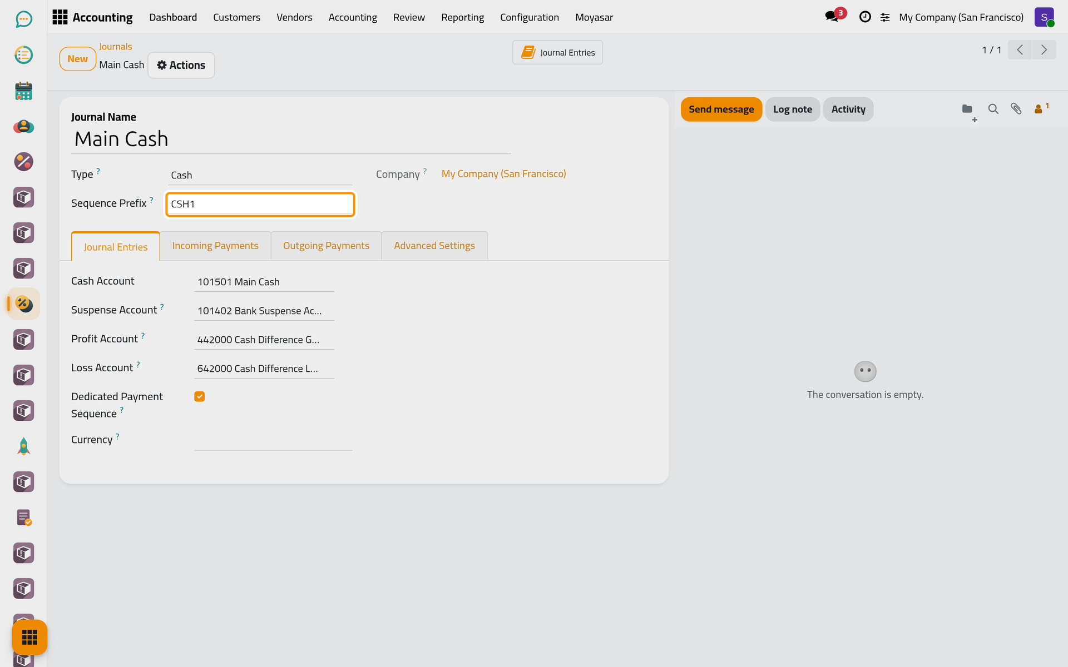
Task: Click the rocket icon in sidebar
Action: click(x=23, y=446)
